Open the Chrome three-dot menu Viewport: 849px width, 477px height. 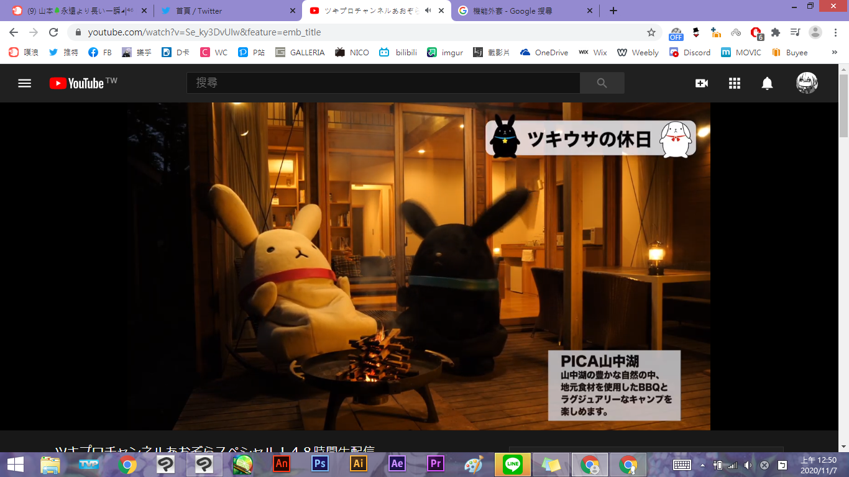[835, 32]
